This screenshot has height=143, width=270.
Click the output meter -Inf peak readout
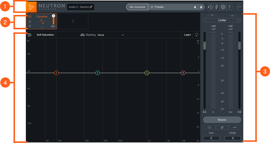[230, 26]
